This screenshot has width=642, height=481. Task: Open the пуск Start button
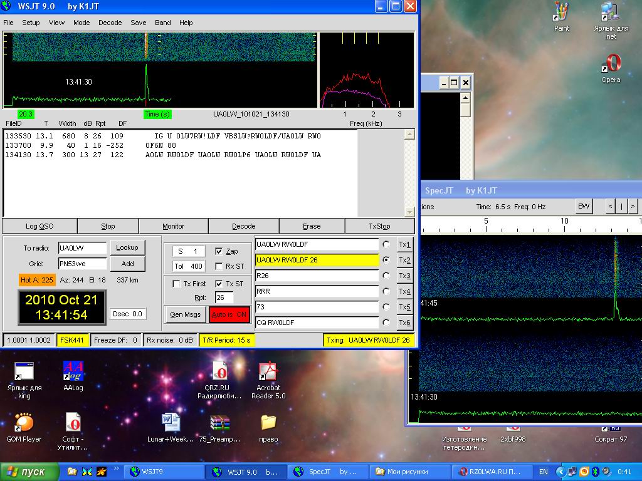pyautogui.click(x=29, y=472)
